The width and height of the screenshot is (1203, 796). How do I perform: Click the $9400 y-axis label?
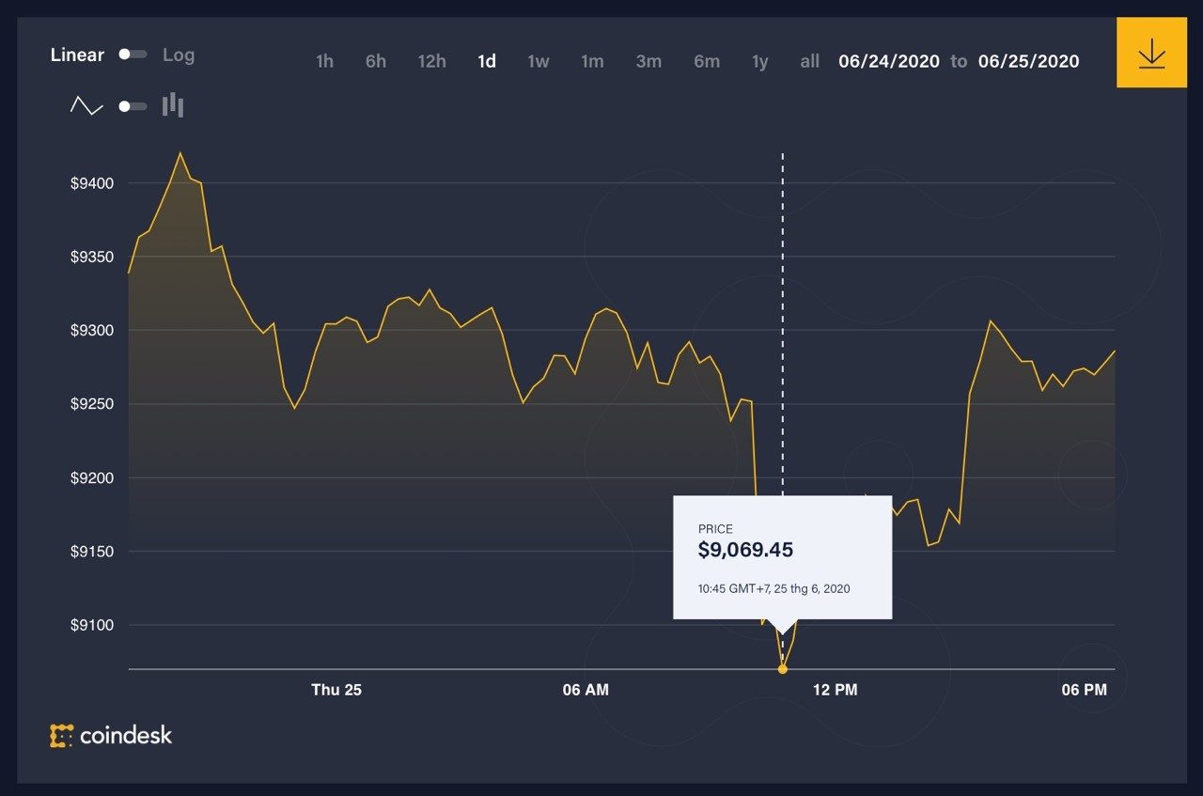92,183
